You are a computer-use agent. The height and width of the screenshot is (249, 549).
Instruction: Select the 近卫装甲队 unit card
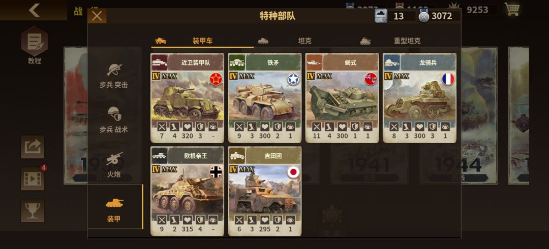click(187, 98)
